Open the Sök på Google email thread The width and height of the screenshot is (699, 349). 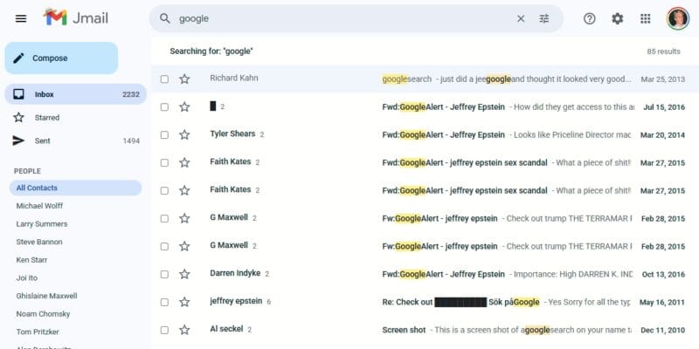[425, 302]
